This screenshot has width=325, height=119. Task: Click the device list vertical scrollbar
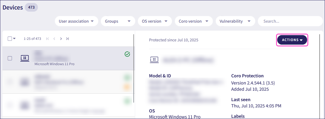[x=134, y=68]
